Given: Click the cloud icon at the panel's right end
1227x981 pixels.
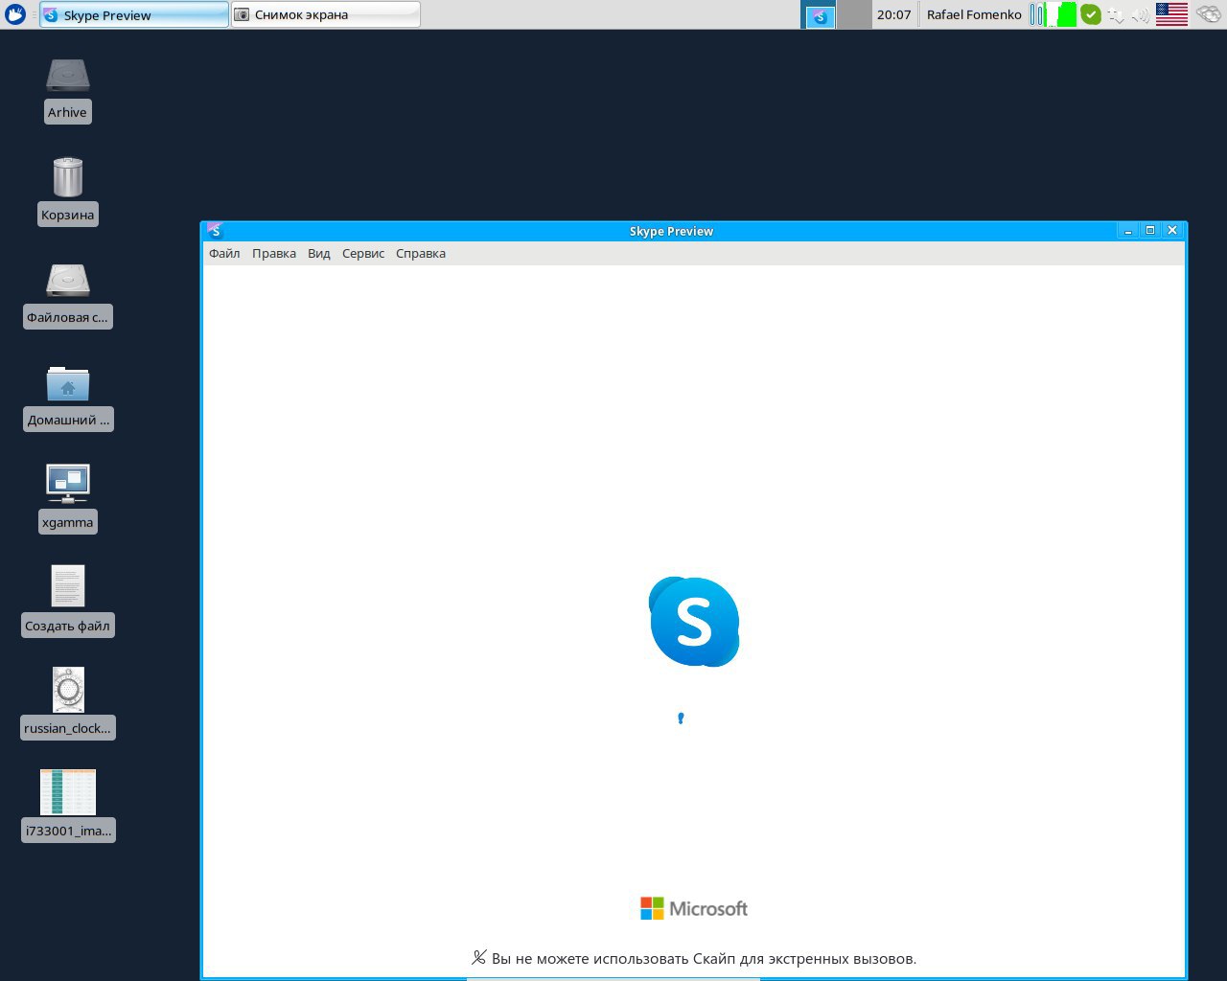Looking at the screenshot, I should click(x=1209, y=14).
